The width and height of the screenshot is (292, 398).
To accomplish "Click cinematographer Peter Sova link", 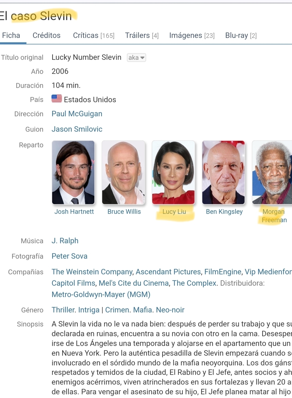I will [x=69, y=256].
